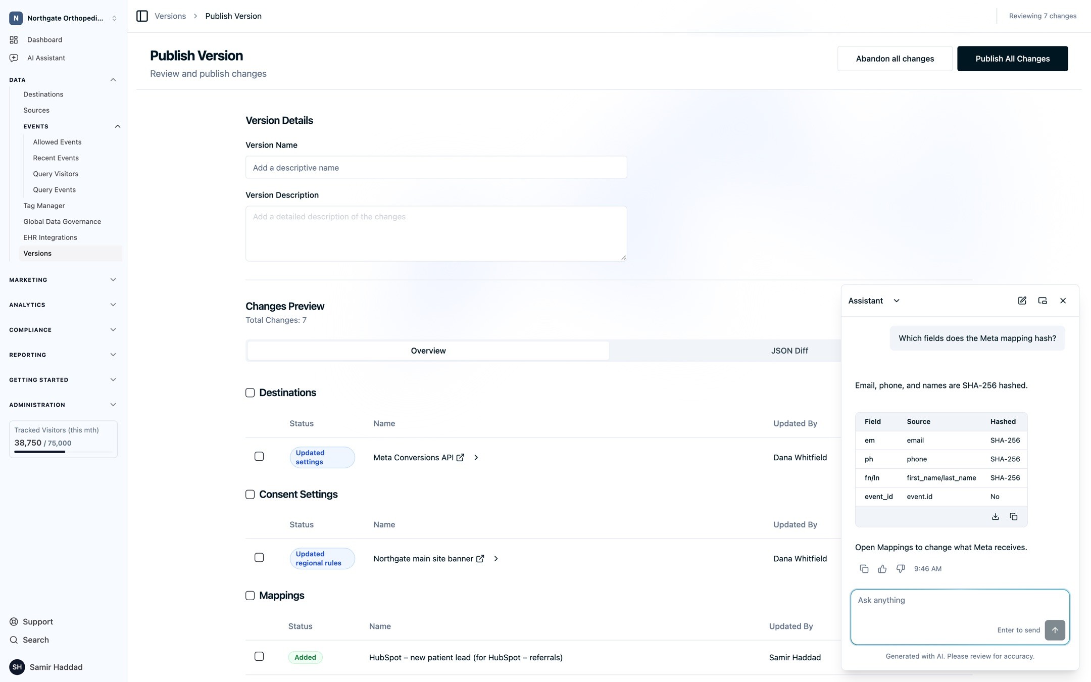
Task: Pop out the Assistant window icon
Action: tap(1042, 301)
